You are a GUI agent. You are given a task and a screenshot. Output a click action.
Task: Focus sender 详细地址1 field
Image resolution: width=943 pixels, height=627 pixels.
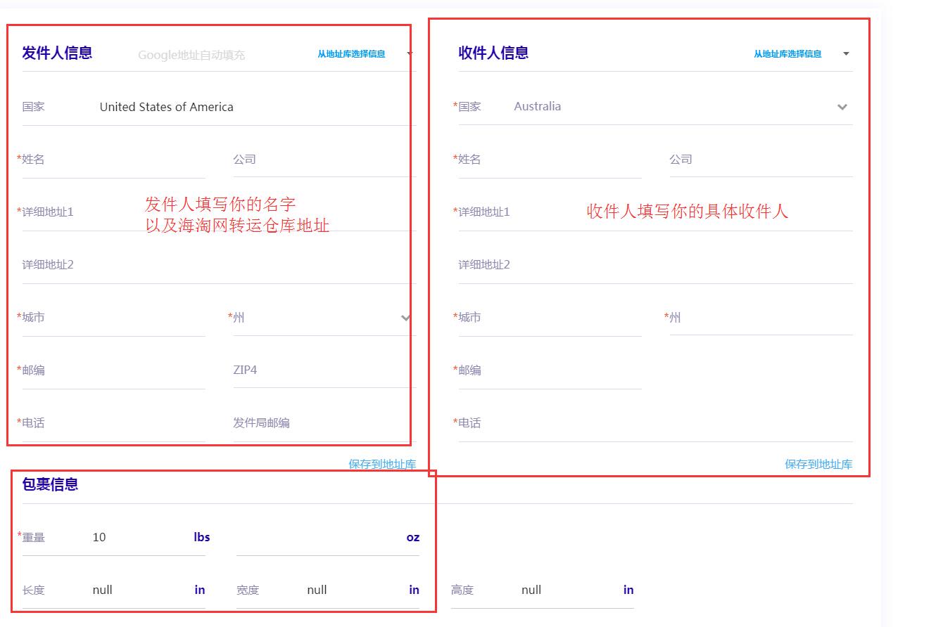pos(220,212)
